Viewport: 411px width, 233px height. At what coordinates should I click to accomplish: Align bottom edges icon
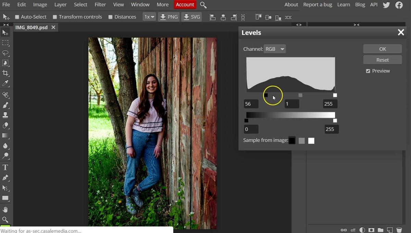tap(278, 17)
